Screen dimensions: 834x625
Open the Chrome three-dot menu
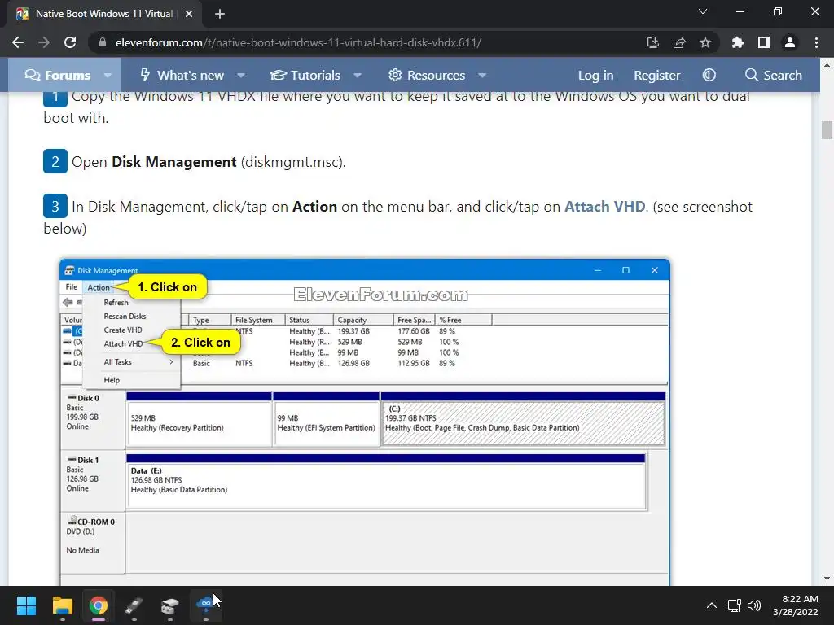tap(816, 42)
